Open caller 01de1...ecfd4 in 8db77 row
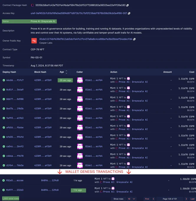This screenshot has width=196, height=201. click(94, 99)
